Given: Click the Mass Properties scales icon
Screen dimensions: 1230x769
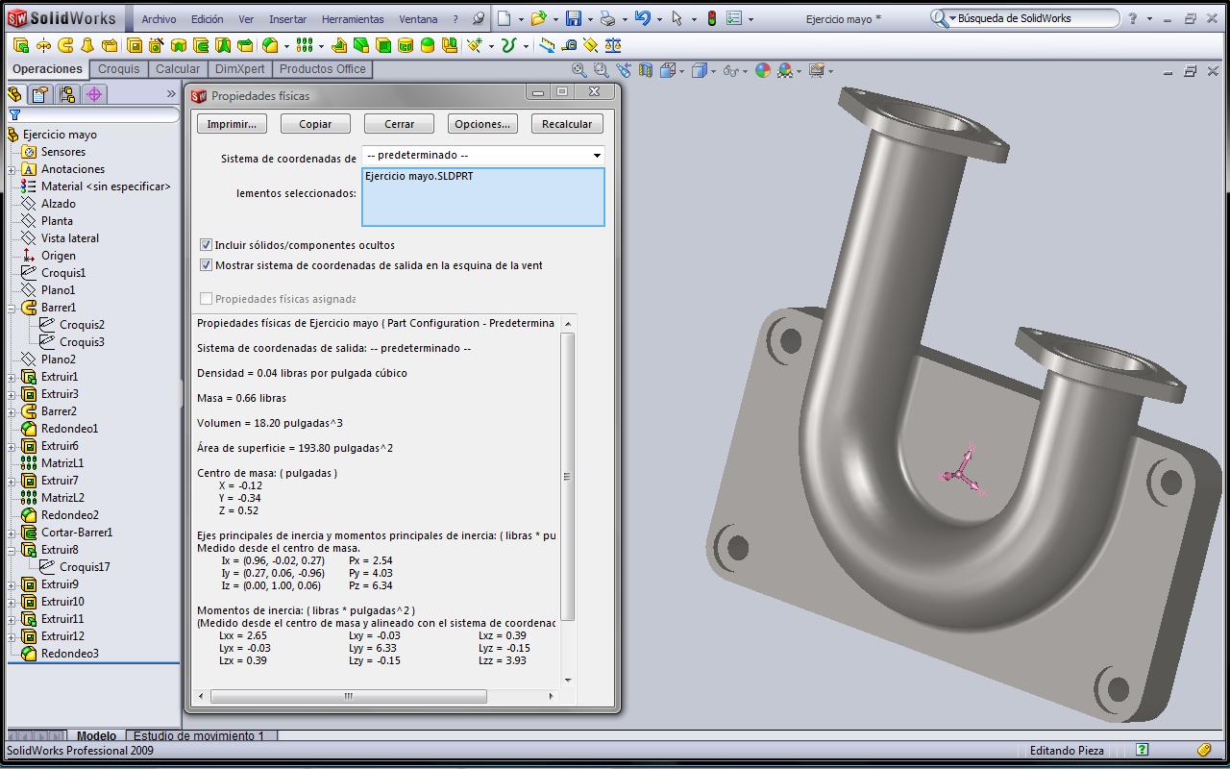Looking at the screenshot, I should [612, 45].
